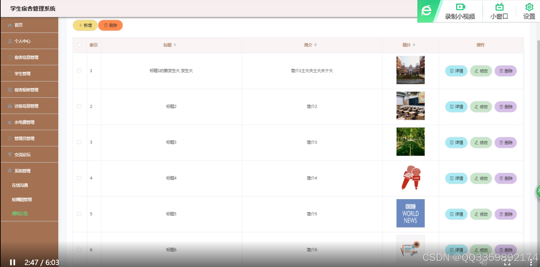Click the 首页 home icon in sidebar

(10, 25)
